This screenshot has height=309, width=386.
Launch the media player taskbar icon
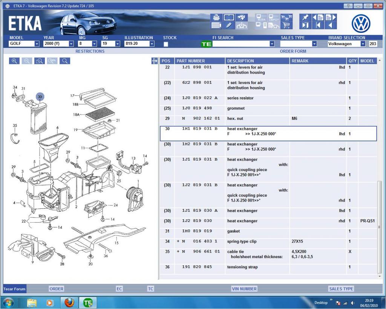coord(50,303)
